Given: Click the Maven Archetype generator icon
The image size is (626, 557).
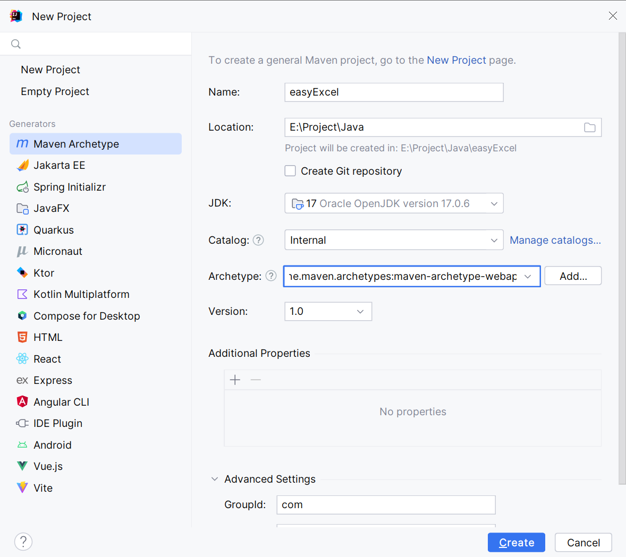Looking at the screenshot, I should [22, 144].
